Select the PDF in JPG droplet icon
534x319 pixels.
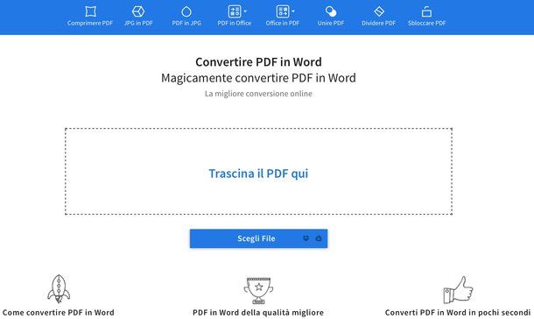coord(186,11)
